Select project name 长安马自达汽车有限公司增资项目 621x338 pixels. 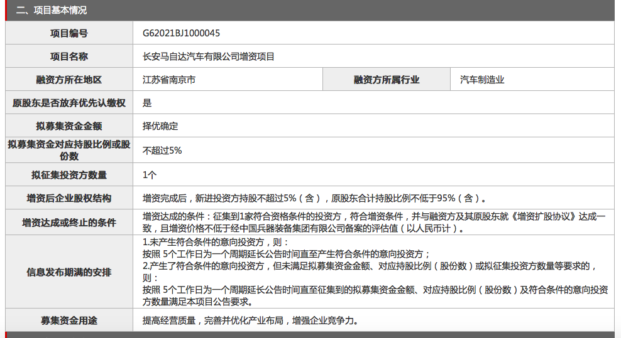[208, 56]
